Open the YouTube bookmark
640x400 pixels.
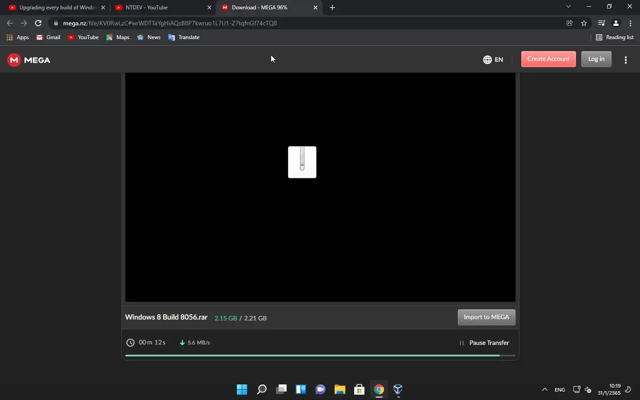(x=83, y=37)
